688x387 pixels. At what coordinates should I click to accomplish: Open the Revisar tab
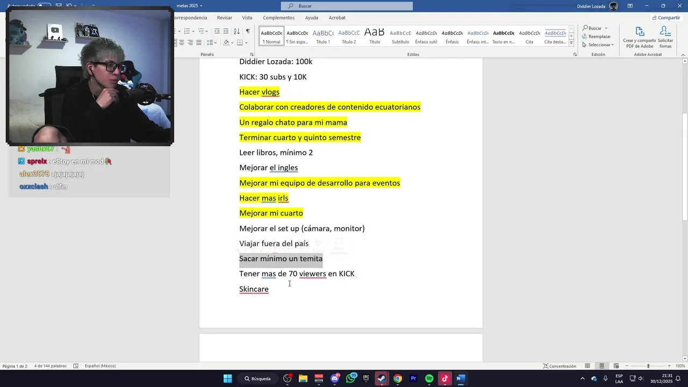coord(225,18)
